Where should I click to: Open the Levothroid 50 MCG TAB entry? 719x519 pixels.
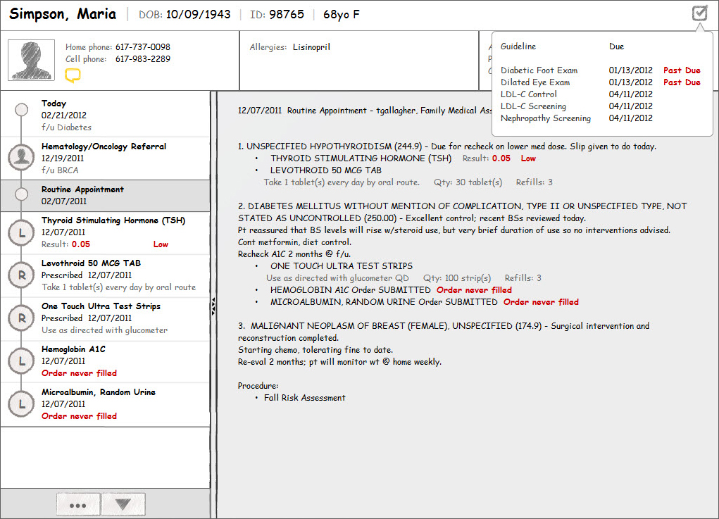[106, 275]
